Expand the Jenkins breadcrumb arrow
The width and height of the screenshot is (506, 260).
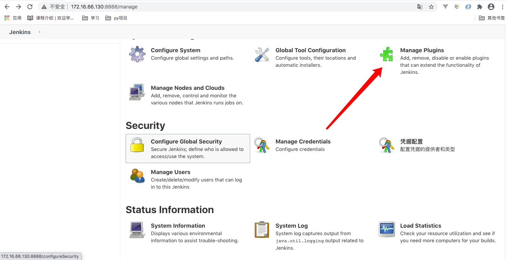pos(39,32)
